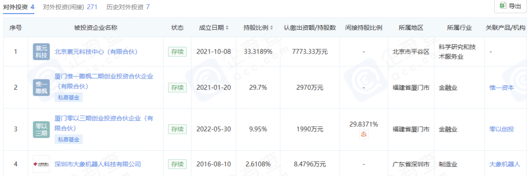Open 零以创投 related institution link
The width and height of the screenshot is (529, 176).
(502, 129)
